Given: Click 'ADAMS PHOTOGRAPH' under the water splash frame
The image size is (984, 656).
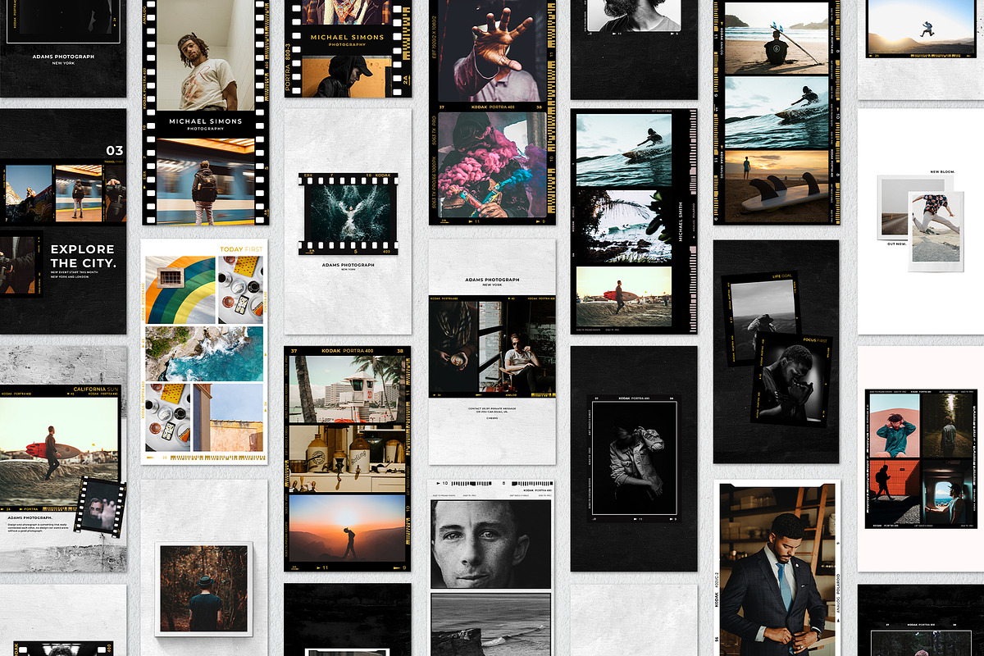Looking at the screenshot, I should coord(348,265).
